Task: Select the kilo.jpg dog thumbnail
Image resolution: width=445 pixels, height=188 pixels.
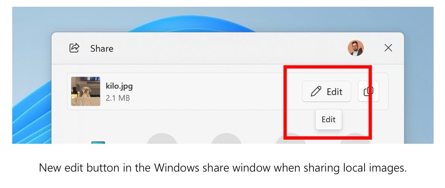Action: 86,91
